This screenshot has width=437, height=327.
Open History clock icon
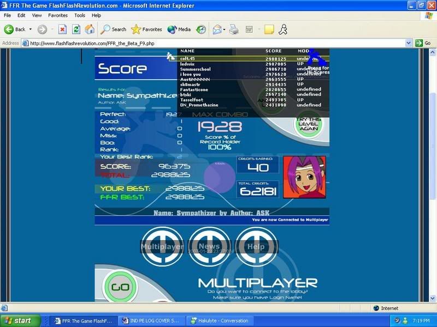201,29
